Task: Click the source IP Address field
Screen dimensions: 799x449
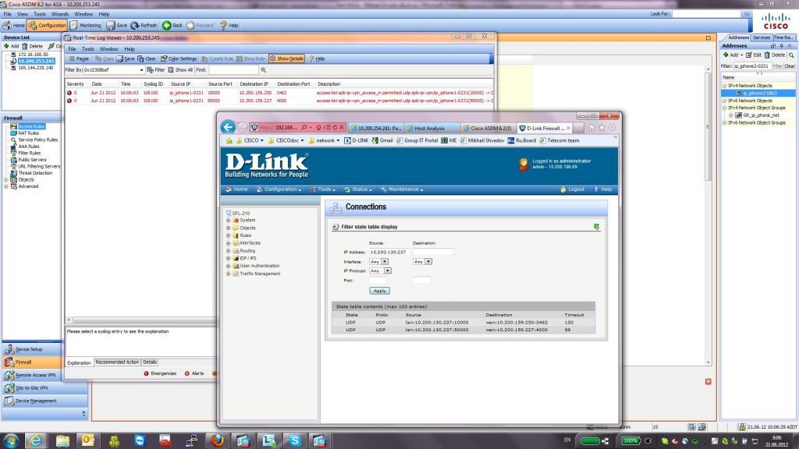Action: coord(389,252)
